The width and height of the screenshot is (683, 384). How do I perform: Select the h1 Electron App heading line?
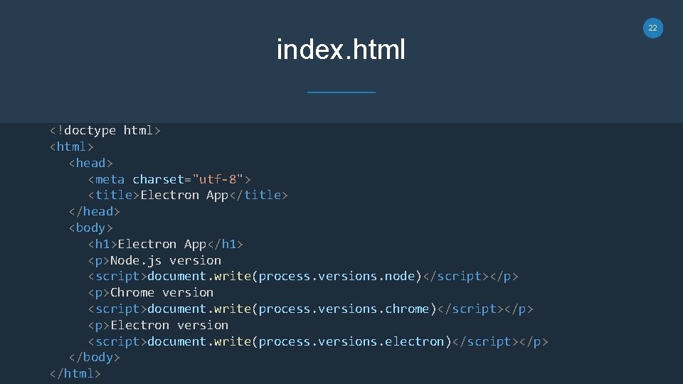165,244
